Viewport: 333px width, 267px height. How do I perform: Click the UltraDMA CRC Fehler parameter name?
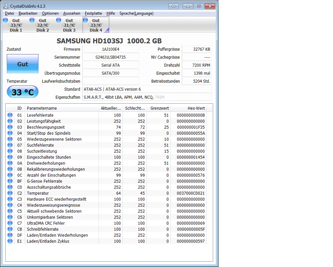(46, 223)
